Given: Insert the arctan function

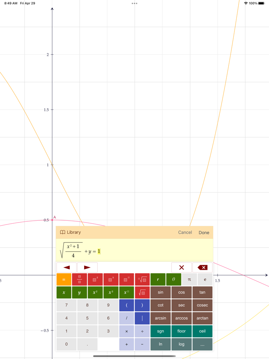Looking at the screenshot, I should (203, 318).
